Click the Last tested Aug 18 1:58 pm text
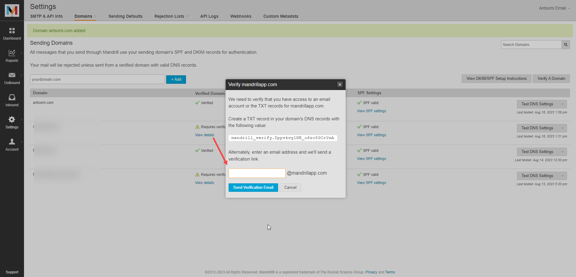 pos(542,113)
